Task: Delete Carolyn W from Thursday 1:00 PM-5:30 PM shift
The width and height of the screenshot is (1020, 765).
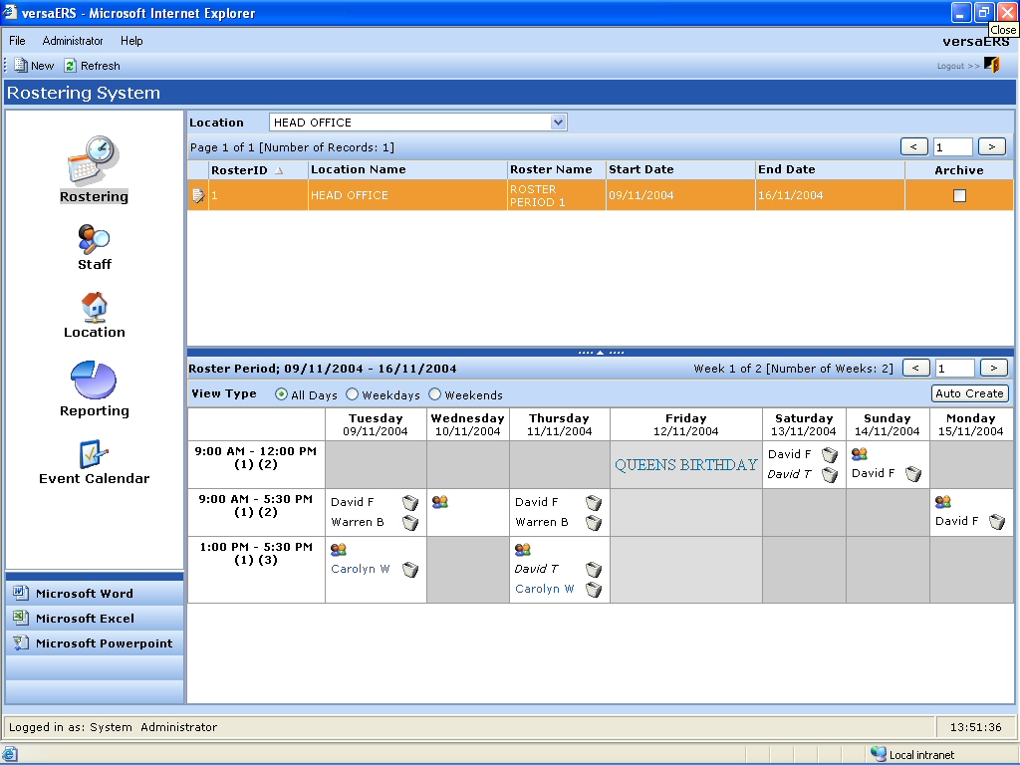Action: point(594,590)
